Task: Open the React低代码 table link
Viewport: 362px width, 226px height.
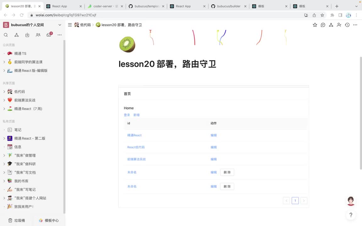Action: coord(136,147)
